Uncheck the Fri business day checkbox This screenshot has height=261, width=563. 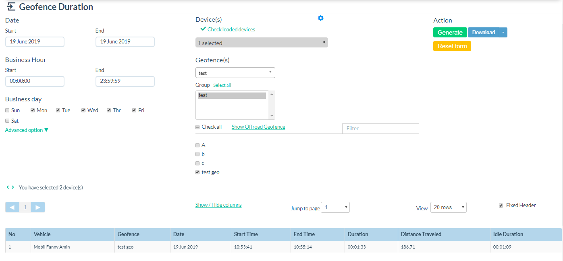point(134,110)
